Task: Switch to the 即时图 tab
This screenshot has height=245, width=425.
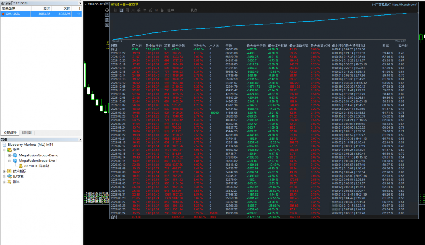Action: pyautogui.click(x=27, y=133)
